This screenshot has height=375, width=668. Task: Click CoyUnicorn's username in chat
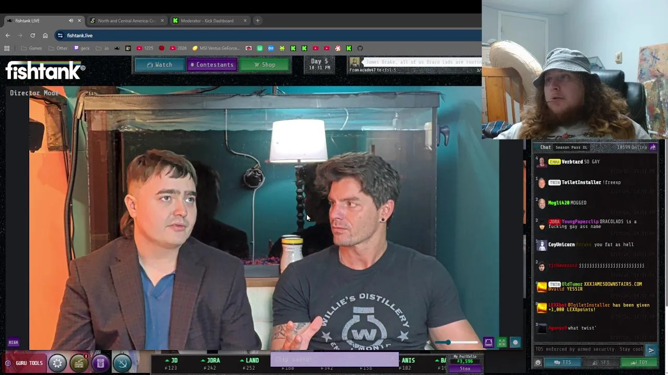[x=562, y=245]
